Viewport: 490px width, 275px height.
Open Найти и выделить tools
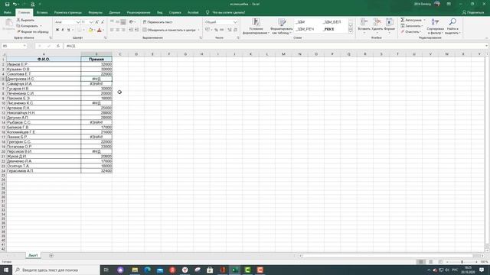pos(452,26)
